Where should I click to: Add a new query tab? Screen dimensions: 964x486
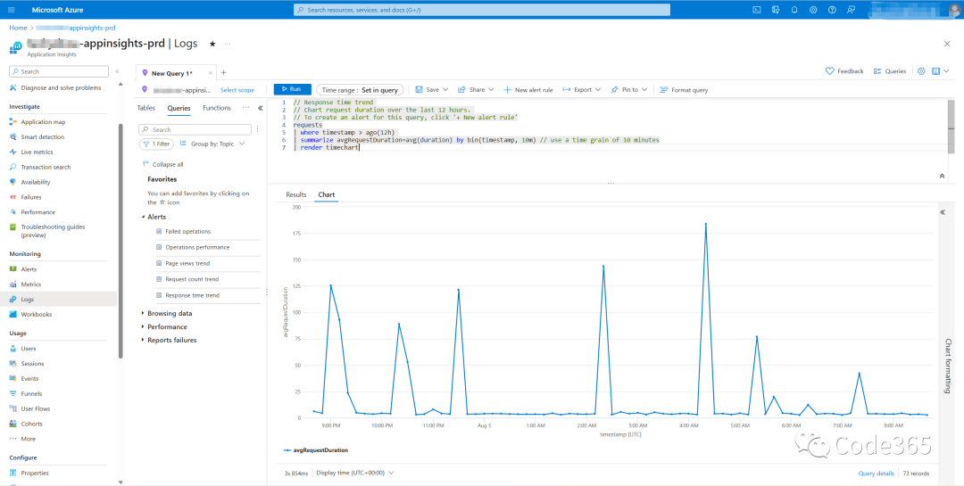pyautogui.click(x=224, y=72)
